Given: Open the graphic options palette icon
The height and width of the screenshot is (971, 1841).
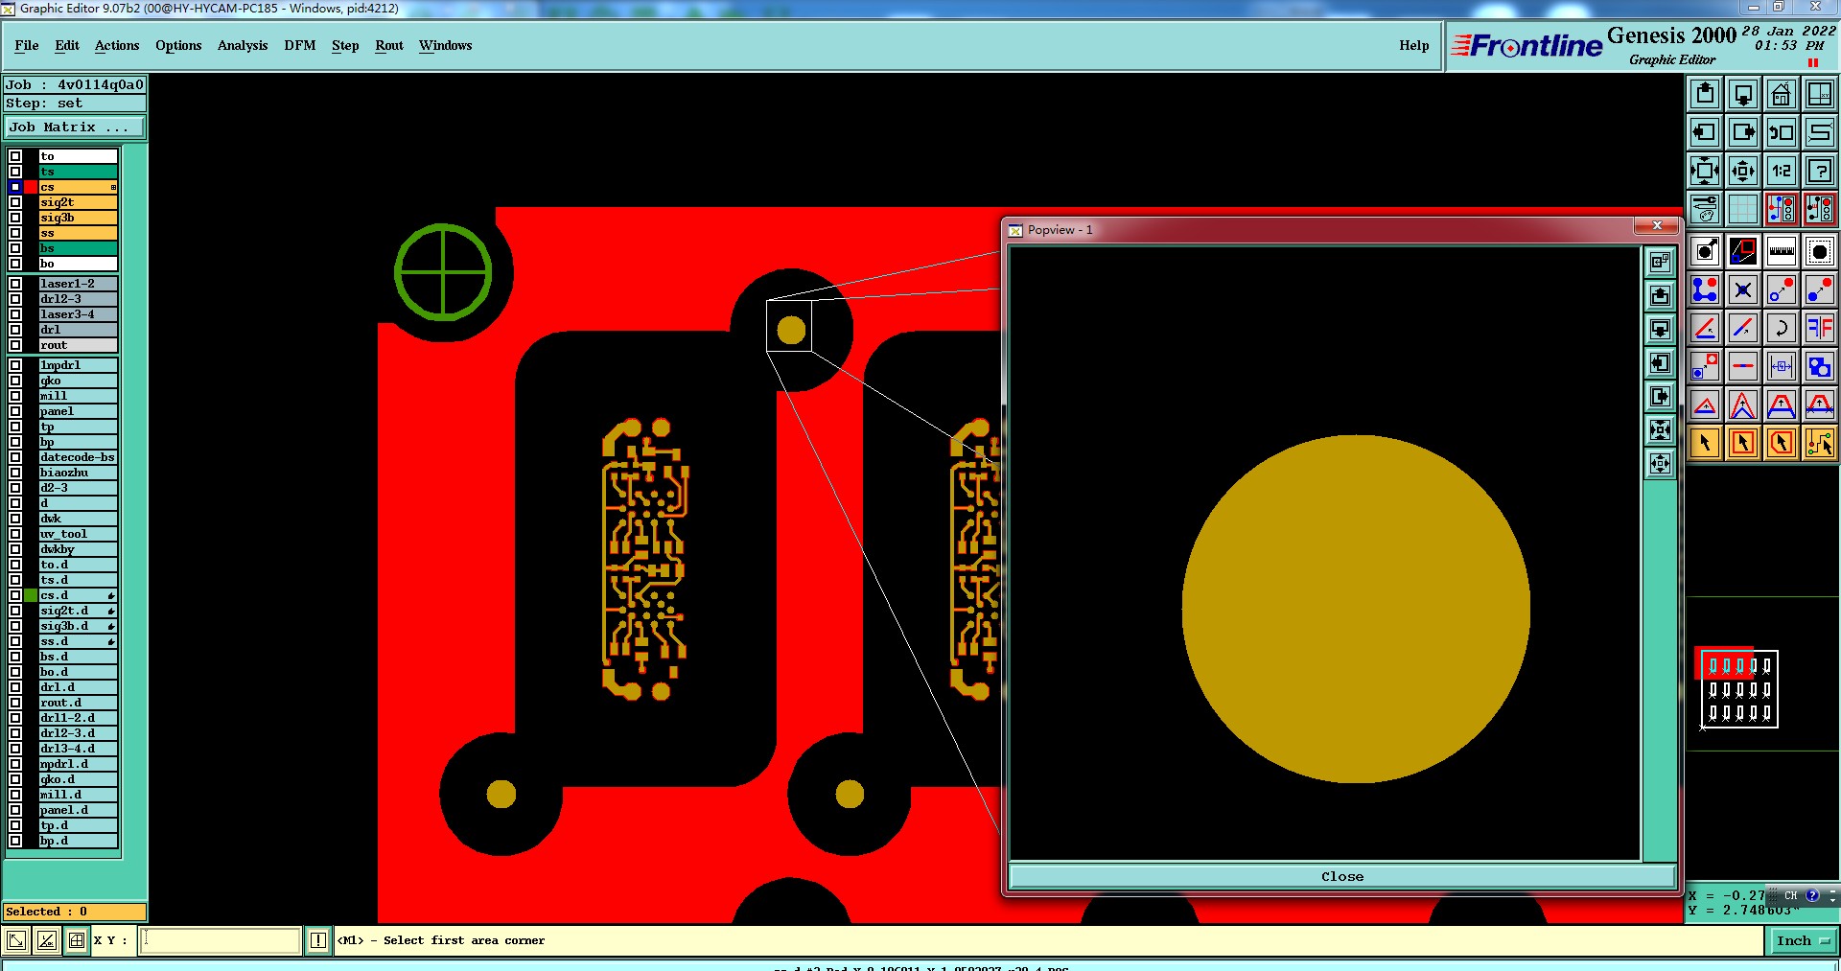Looking at the screenshot, I should coord(1705,209).
